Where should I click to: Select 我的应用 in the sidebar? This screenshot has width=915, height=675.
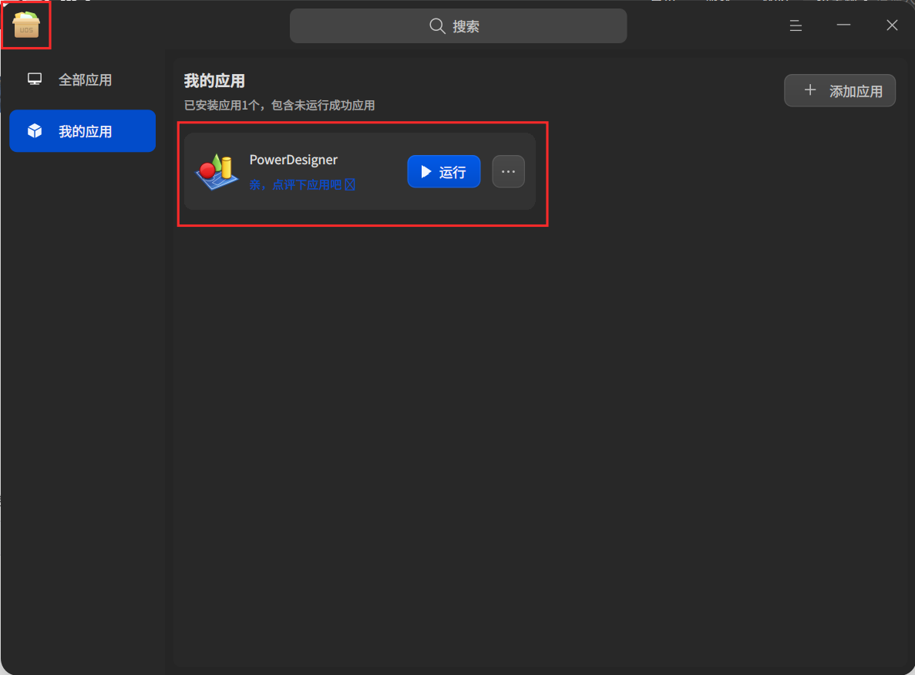click(82, 131)
